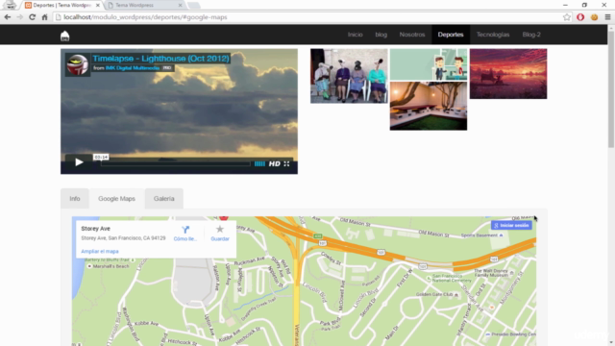615x346 pixels.
Task: Seek in the video progress bar
Action: [x=175, y=163]
